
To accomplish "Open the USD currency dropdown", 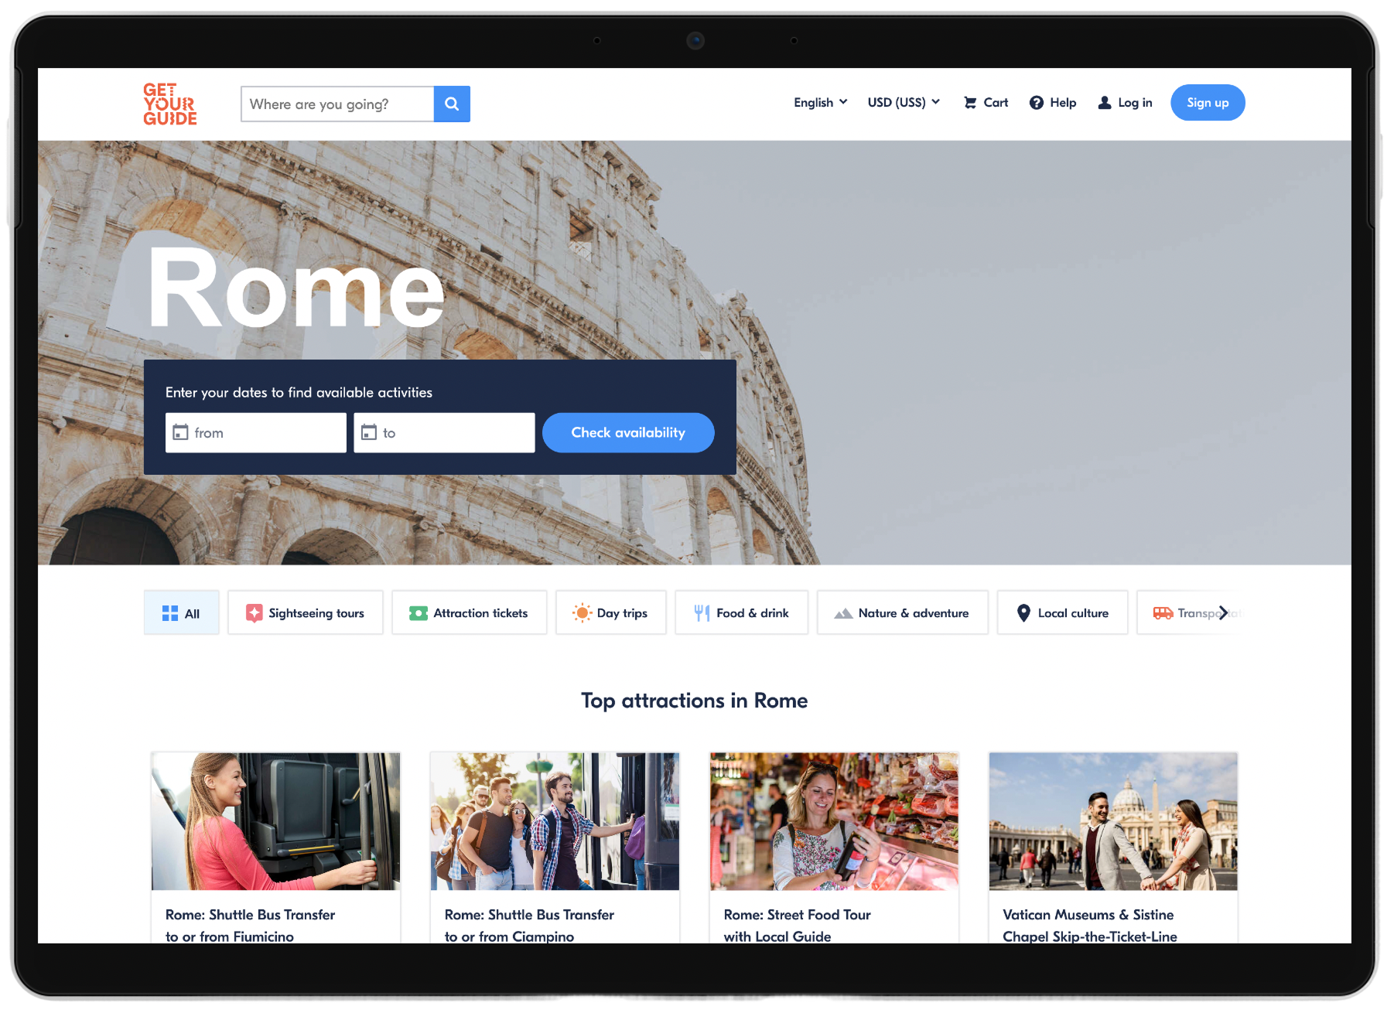I will tap(903, 102).
